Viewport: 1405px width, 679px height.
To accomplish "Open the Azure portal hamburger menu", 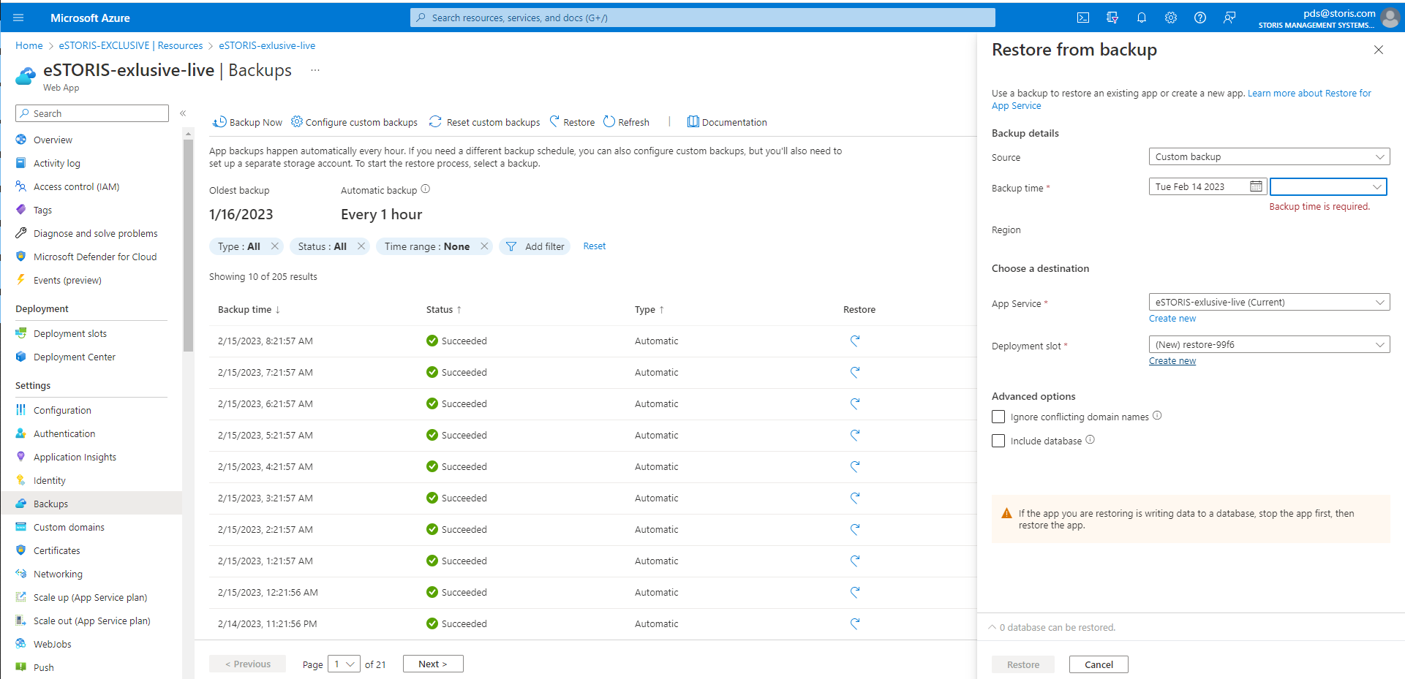I will tap(18, 18).
